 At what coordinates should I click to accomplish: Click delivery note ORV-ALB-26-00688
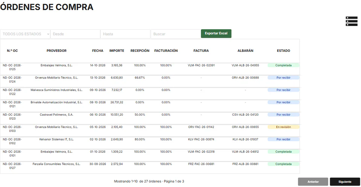[246, 78]
